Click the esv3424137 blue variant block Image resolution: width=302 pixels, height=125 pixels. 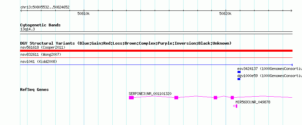pos(239,72)
